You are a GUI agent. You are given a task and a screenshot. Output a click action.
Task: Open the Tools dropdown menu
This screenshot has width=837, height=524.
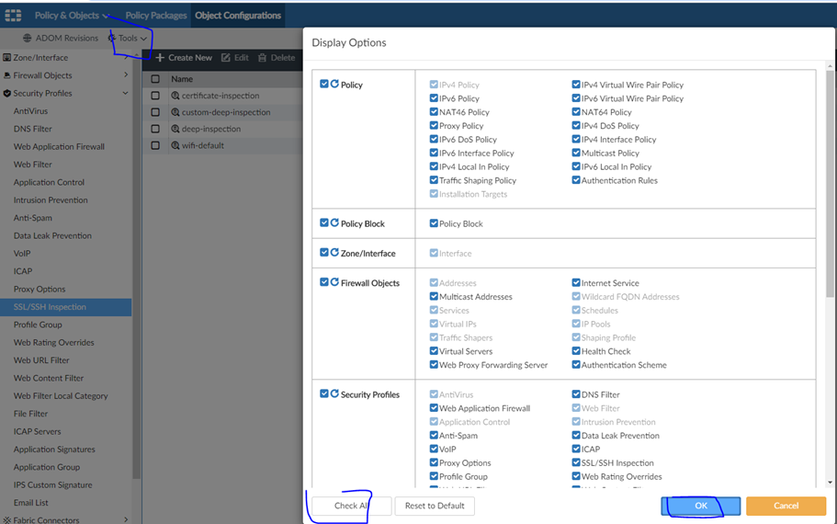pyautogui.click(x=128, y=39)
